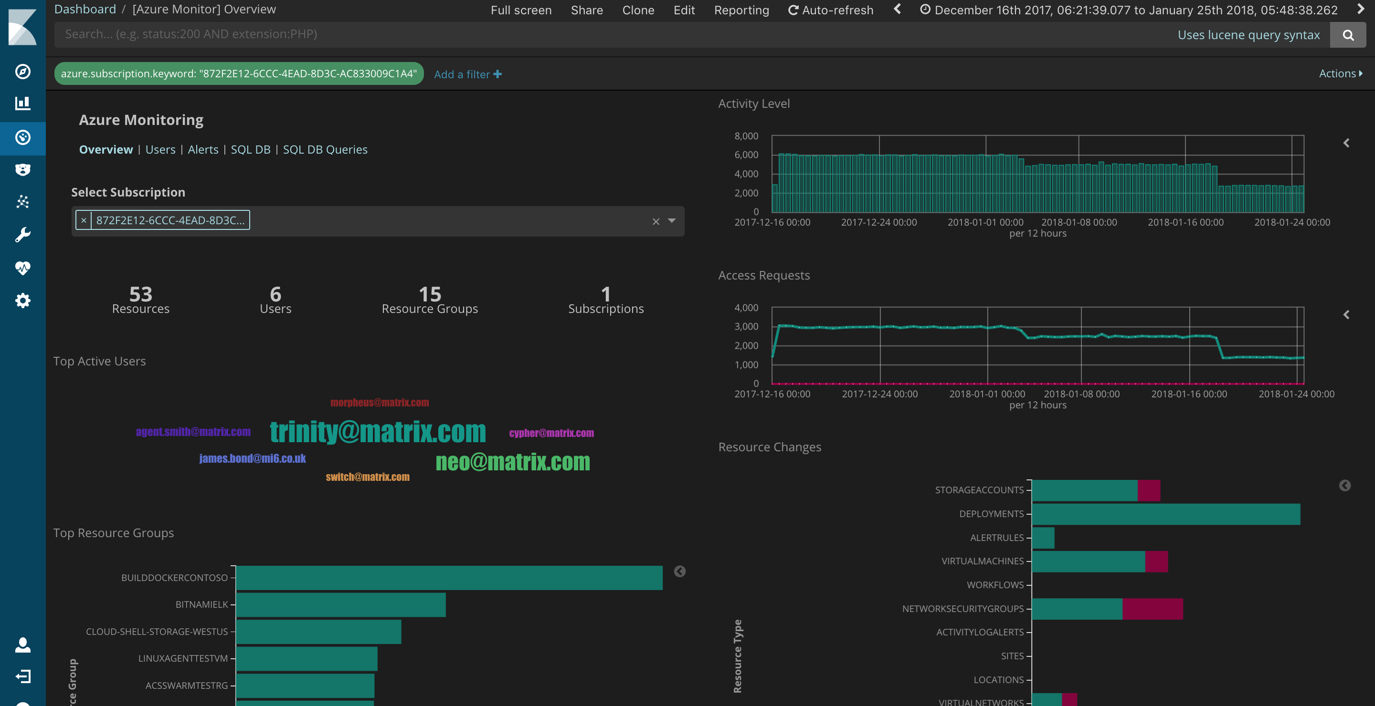This screenshot has width=1375, height=706.
Task: Click Clone in the top menu
Action: (x=638, y=10)
